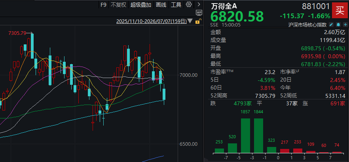Click the 今年 change 6.40%
Screen dimensions: 349x162
[x=337, y=88]
